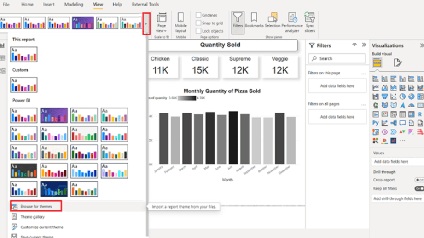
Task: Check the Snap to grid option
Action: pos(198,23)
